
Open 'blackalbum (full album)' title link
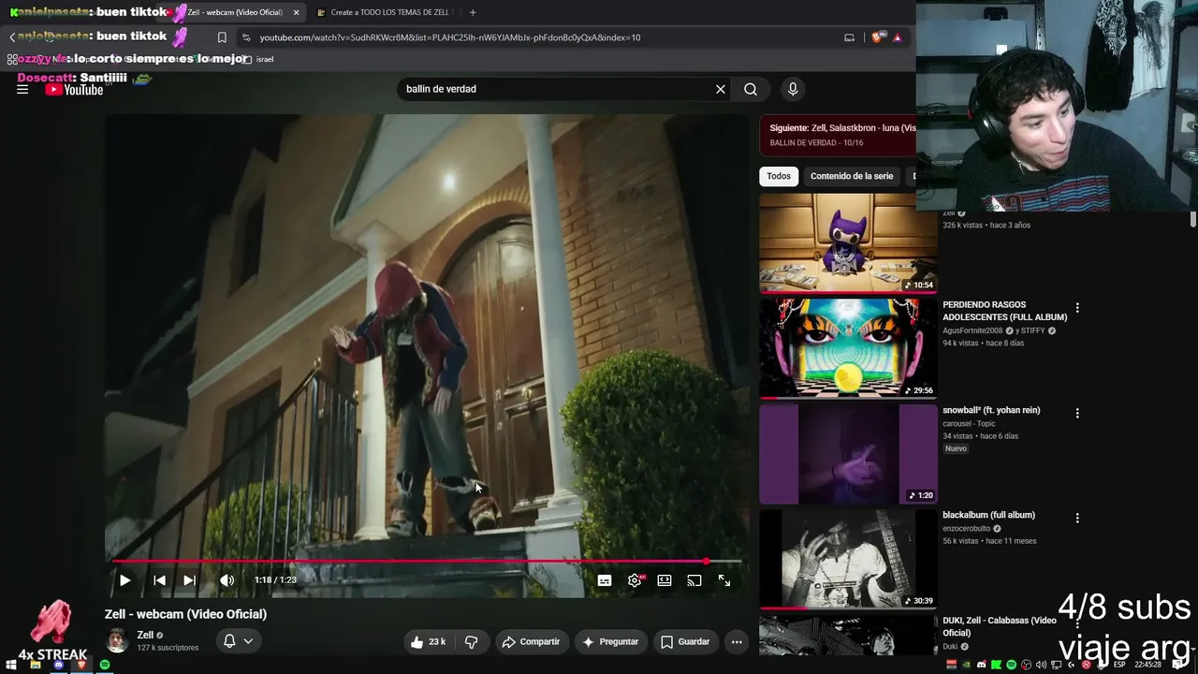988,515
